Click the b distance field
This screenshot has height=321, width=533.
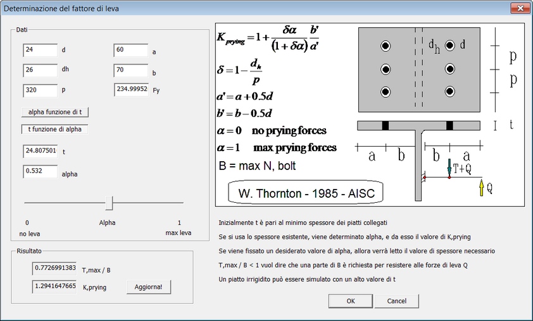click(x=130, y=70)
